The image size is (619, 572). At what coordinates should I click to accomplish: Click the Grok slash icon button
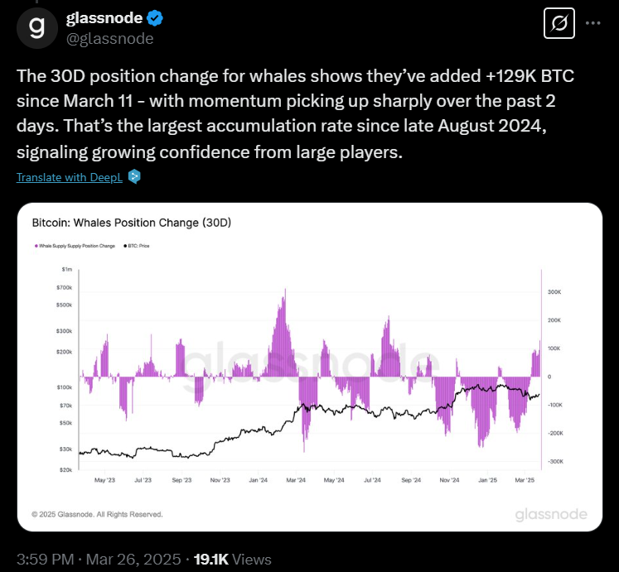point(559,23)
